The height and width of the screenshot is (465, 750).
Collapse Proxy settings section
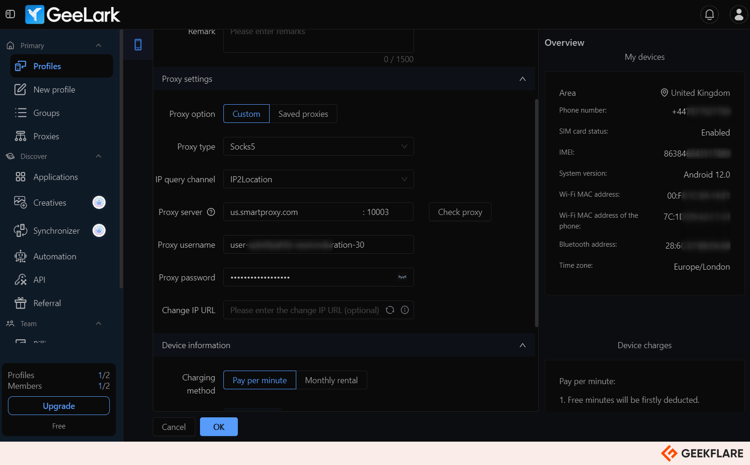522,79
